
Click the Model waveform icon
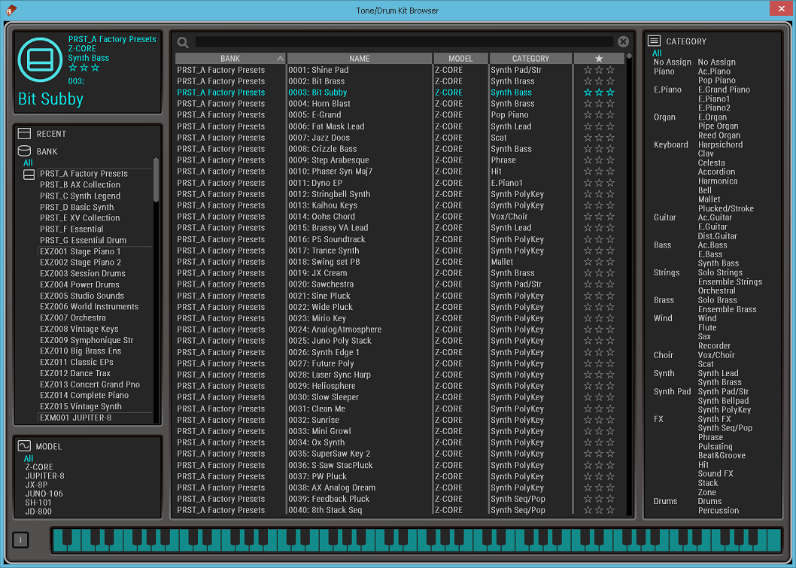click(24, 445)
